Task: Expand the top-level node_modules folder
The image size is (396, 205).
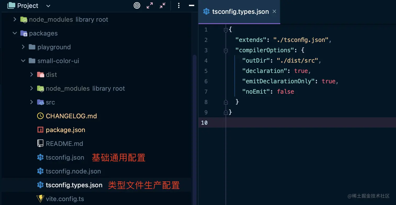Action: click(15, 19)
